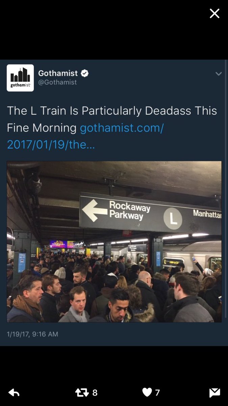Open the crowded subway platform photo
The width and height of the screenshot is (228, 406).
[x=114, y=242]
